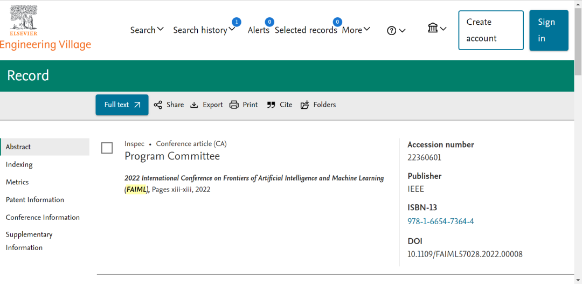Open the Help question mark icon
Viewport: 582px width, 284px height.
pos(392,31)
